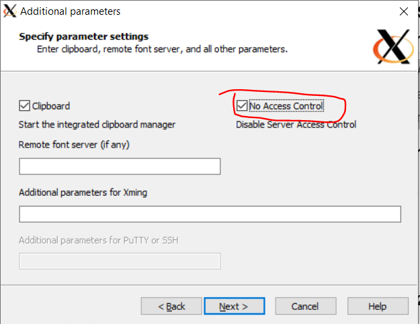The height and width of the screenshot is (324, 420).
Task: Click the Clipboard checkbox label text
Action: [x=51, y=106]
